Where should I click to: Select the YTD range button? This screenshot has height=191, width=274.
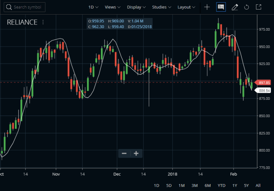222,186
